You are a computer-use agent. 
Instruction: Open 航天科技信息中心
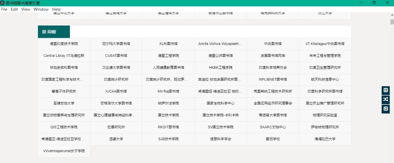click(x=325, y=80)
